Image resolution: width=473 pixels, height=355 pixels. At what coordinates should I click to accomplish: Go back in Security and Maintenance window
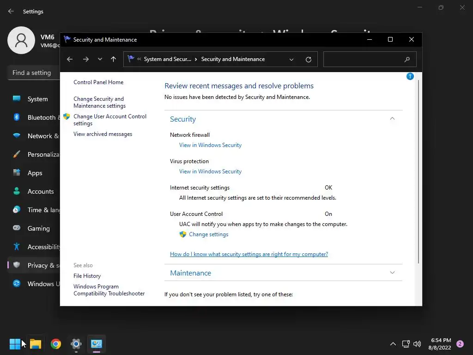[70, 59]
